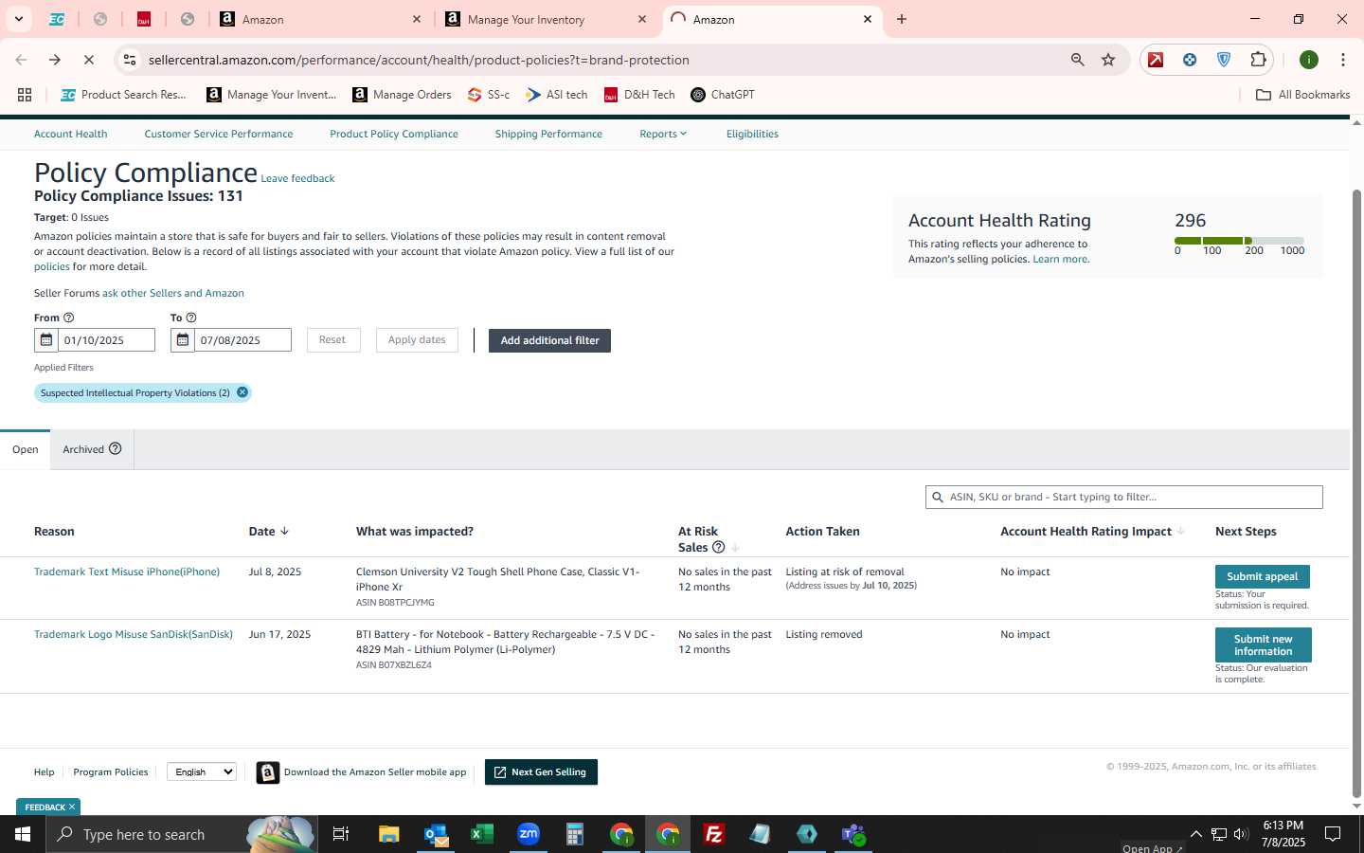Select the Open tab
Image resolution: width=1364 pixels, height=853 pixels.
point(26,449)
